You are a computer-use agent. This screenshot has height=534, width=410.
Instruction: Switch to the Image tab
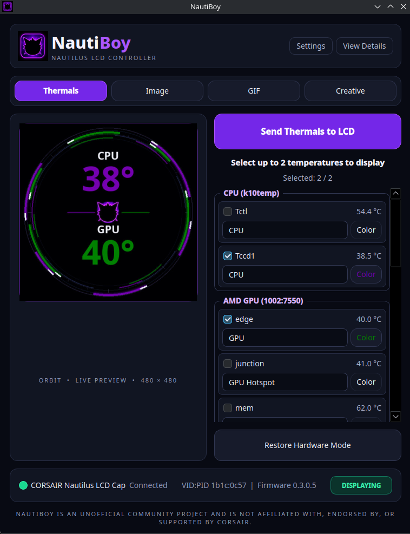(x=157, y=91)
